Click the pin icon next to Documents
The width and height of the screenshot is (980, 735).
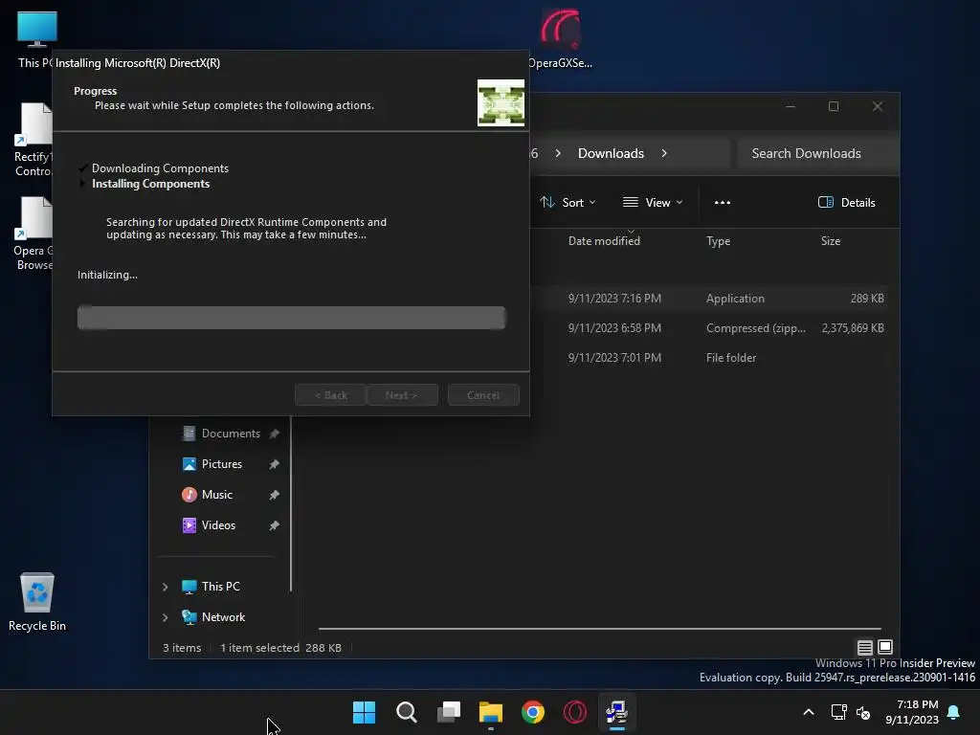pos(274,434)
